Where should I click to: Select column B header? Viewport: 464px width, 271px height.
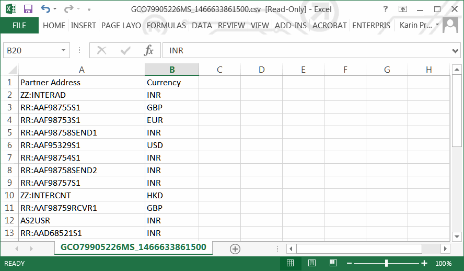pos(172,70)
